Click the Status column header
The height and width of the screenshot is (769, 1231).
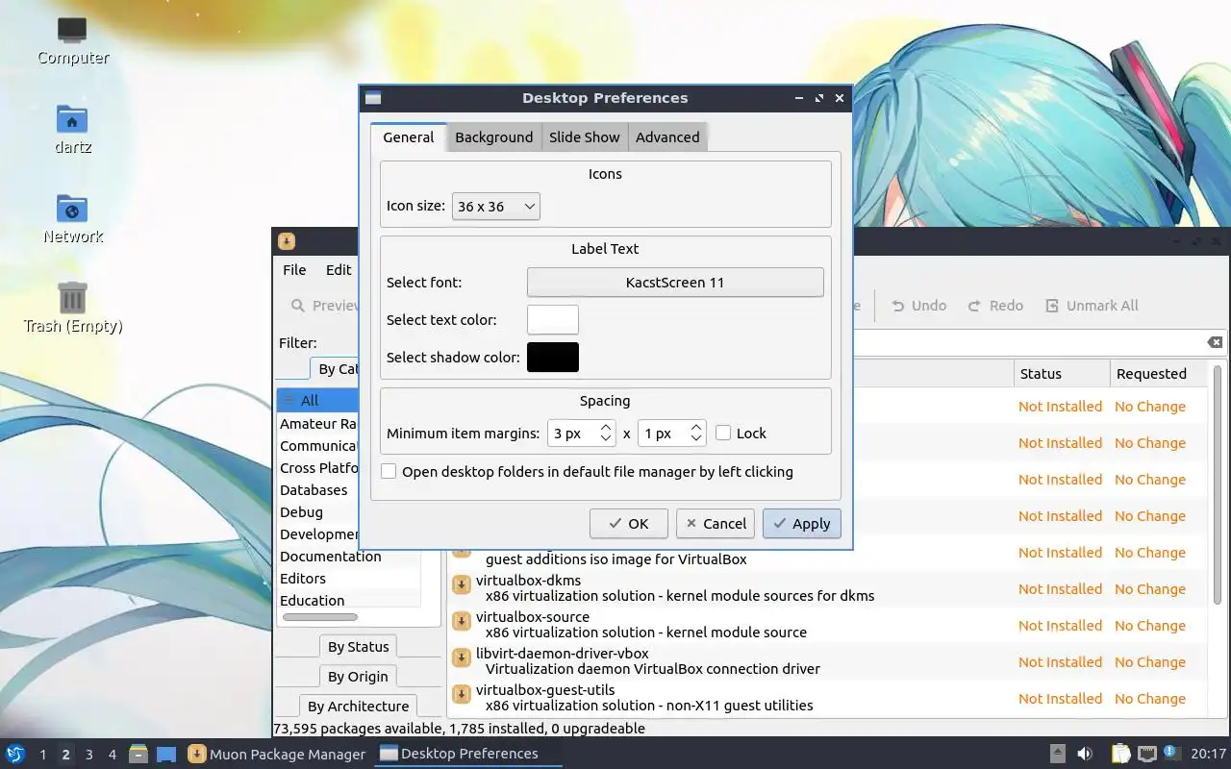click(1062, 374)
